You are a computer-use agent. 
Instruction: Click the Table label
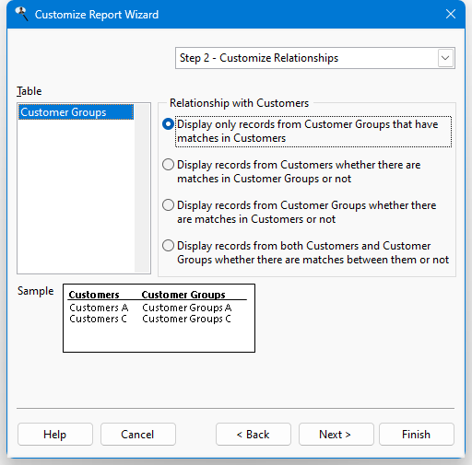coord(29,91)
